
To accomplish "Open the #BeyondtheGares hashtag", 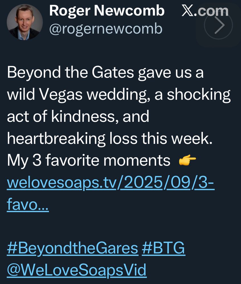I will click(x=72, y=248).
